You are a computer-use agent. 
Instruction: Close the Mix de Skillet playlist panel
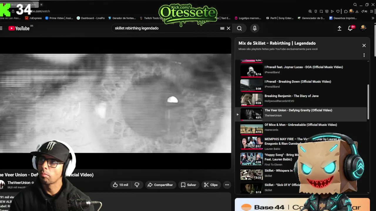point(364,45)
